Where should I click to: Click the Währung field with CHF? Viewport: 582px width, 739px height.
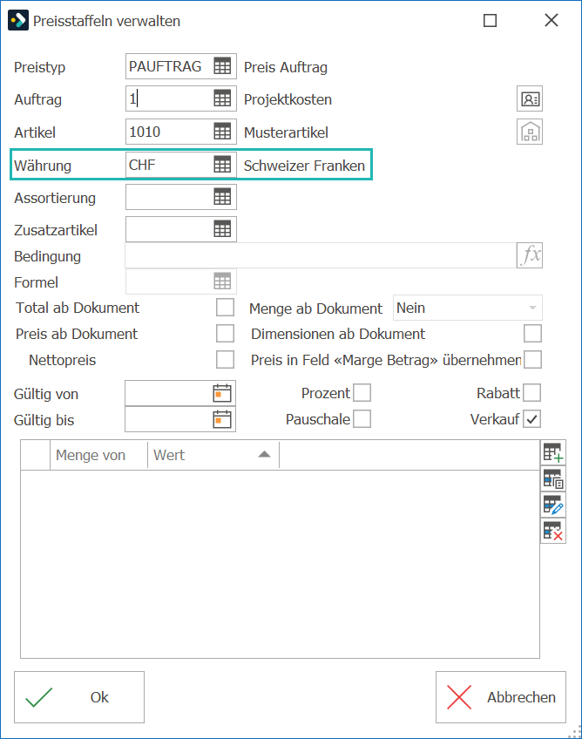tap(181, 165)
